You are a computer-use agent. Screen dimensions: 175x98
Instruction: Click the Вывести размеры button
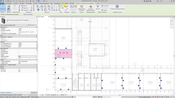28,14
